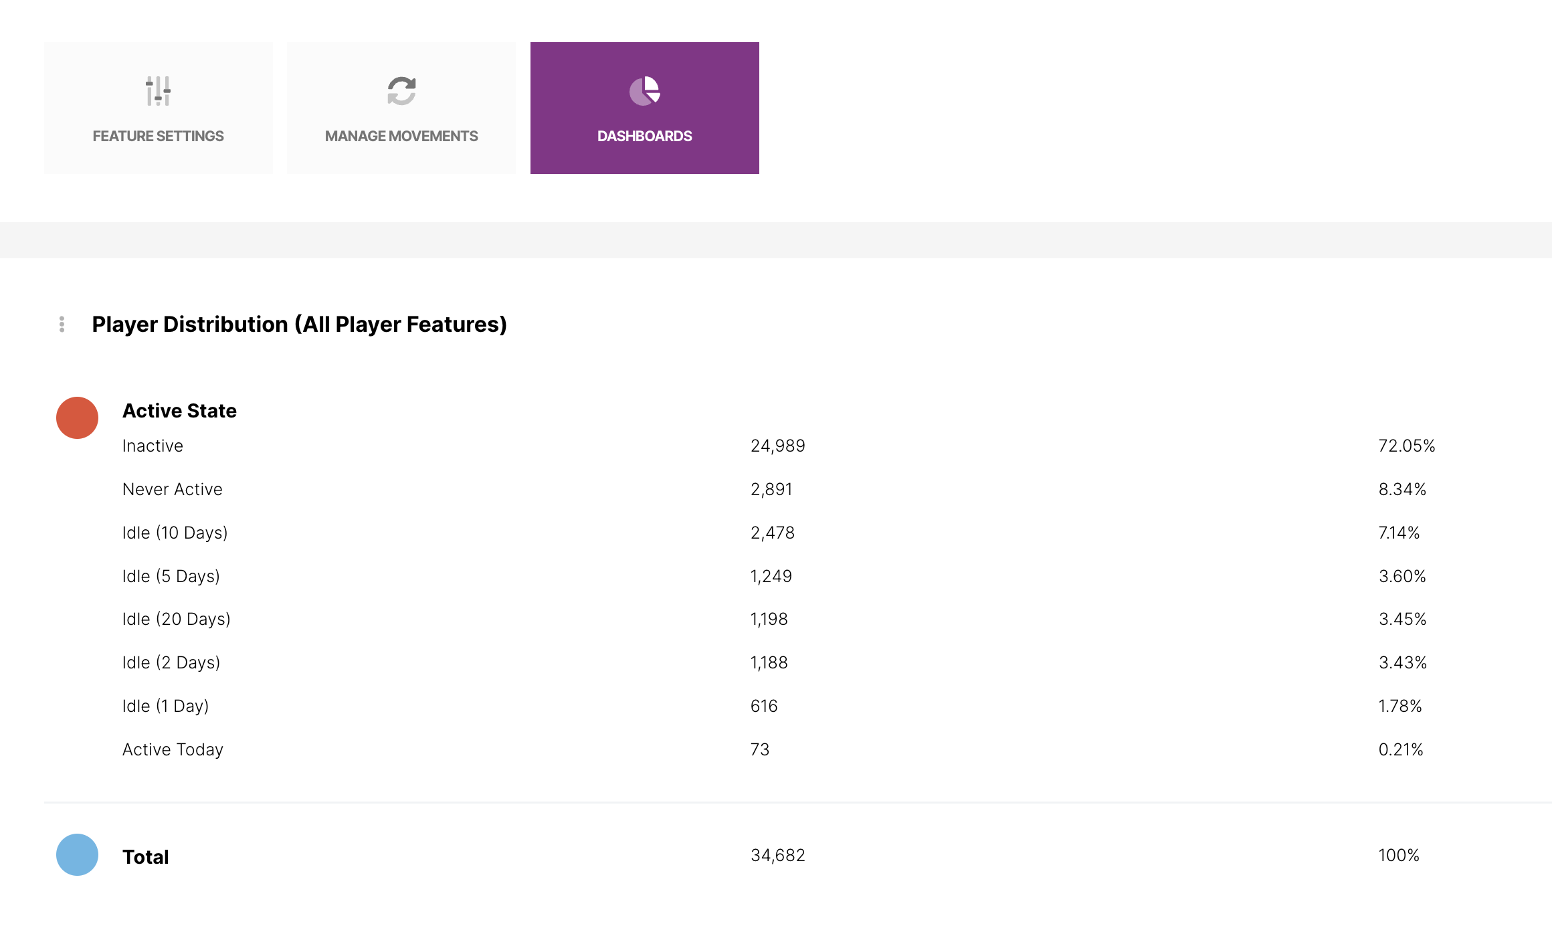Screen dimensions: 1552x926
Task: Click the Idle (20 Days) entry
Action: 176,619
